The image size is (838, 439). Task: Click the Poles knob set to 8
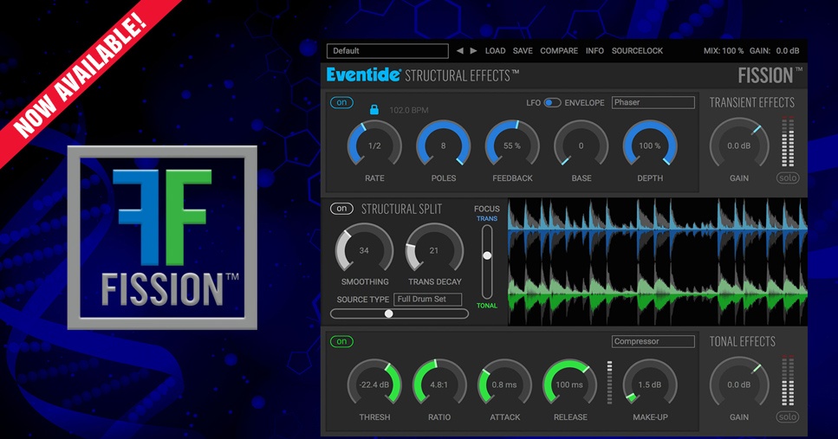[x=443, y=145]
